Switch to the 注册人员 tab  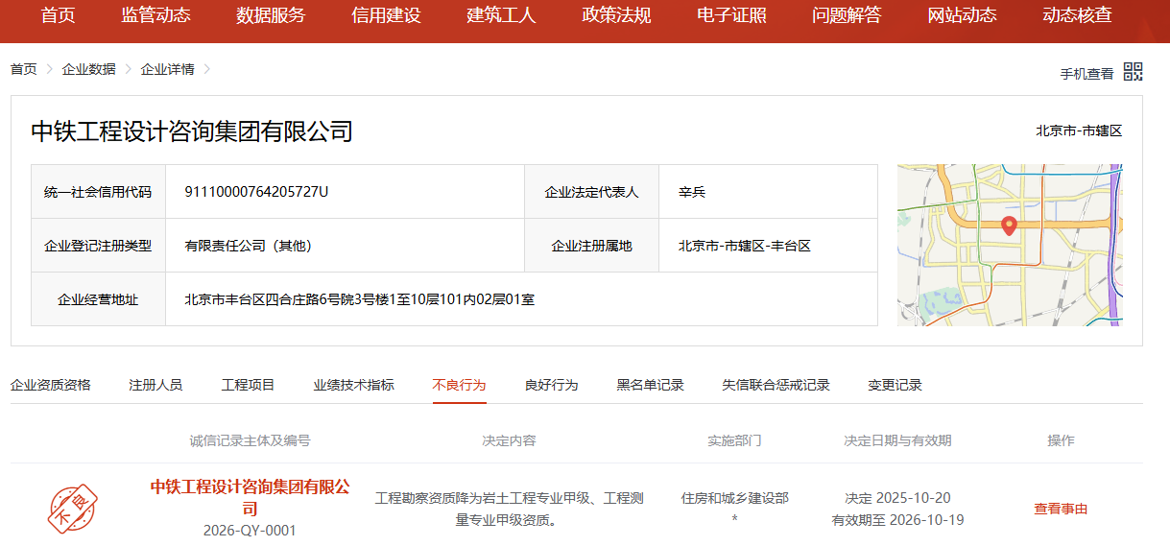click(x=155, y=385)
